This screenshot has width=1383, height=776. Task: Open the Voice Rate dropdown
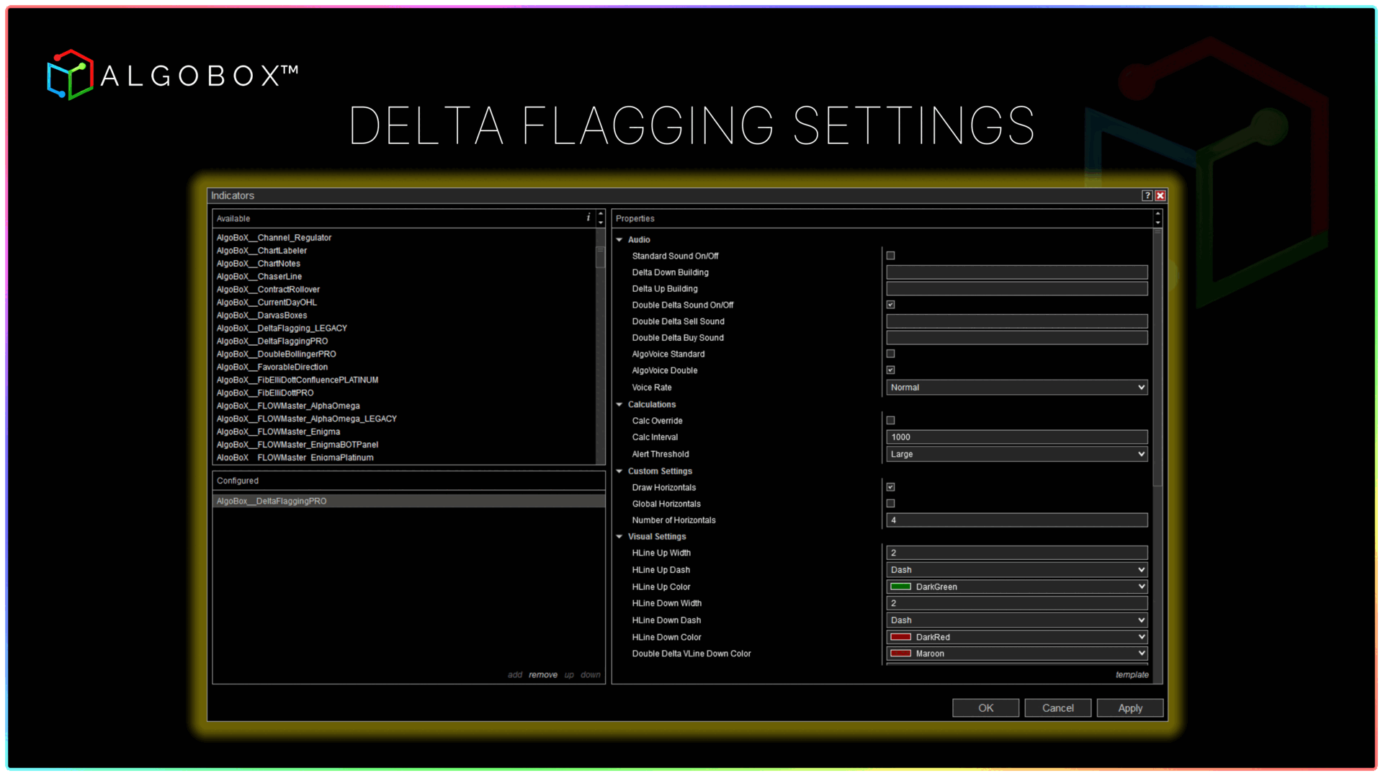(1016, 388)
